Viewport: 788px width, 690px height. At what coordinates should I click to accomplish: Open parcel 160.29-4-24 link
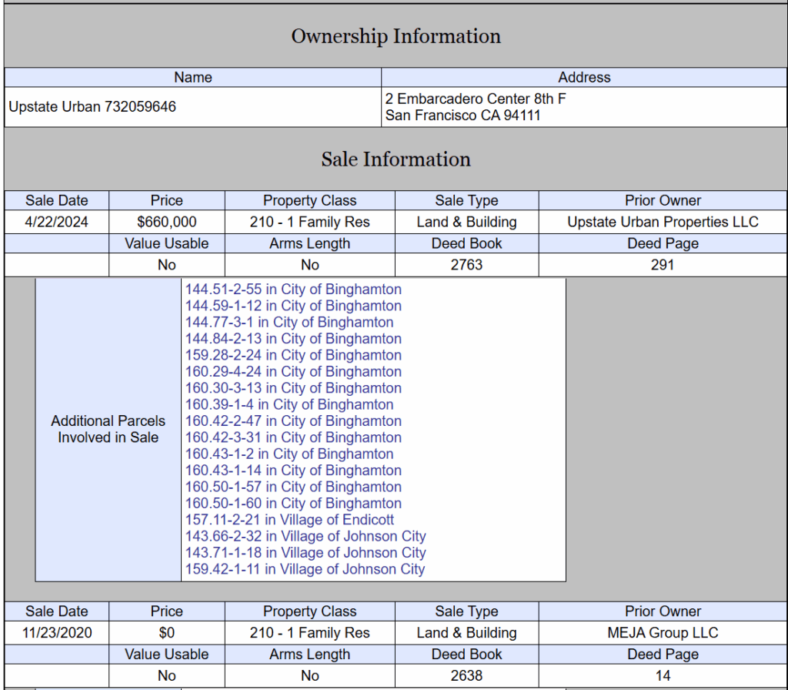(293, 372)
